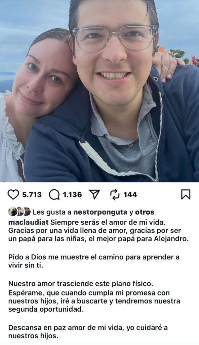Screen dimensions: 199x345
Task: Open nestorponguta's profile link
Action: [x=100, y=212]
